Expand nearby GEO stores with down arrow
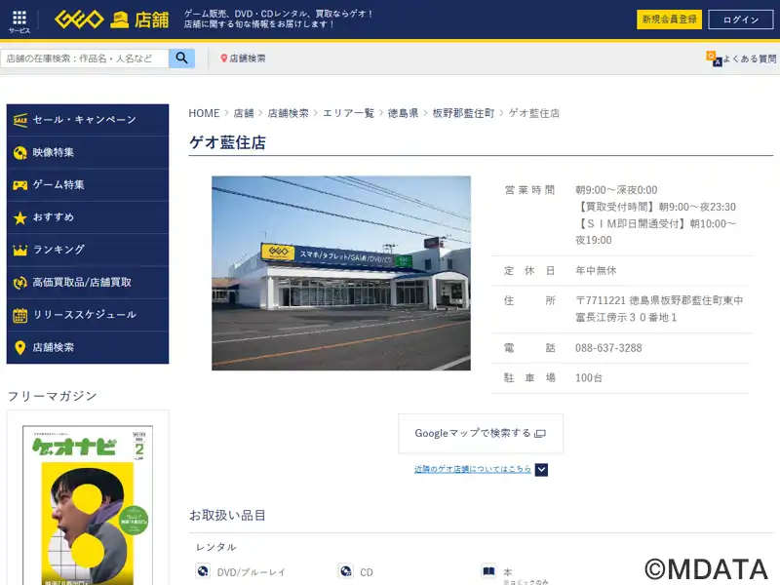The width and height of the screenshot is (780, 585). pos(541,470)
